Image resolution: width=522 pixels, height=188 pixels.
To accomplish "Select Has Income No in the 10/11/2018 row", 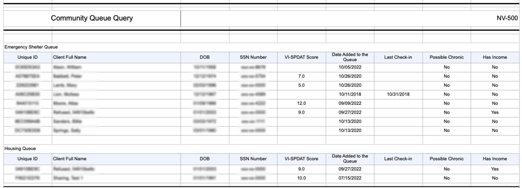I will click(494, 94).
